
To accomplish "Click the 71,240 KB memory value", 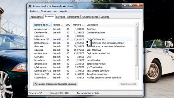I will (79, 33).
